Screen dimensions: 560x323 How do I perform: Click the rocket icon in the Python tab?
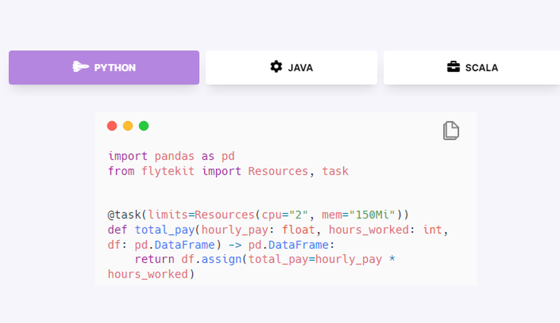tap(81, 66)
